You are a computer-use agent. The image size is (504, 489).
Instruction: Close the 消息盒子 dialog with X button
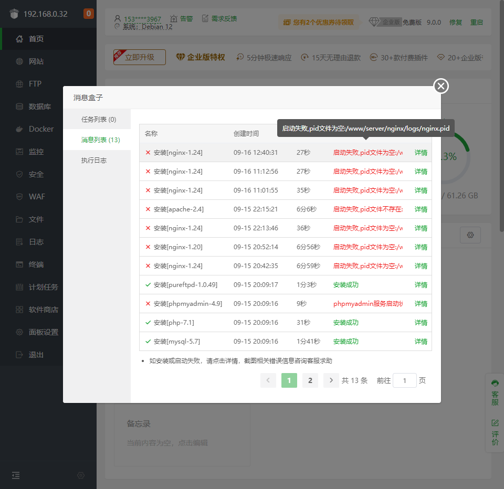click(x=441, y=86)
